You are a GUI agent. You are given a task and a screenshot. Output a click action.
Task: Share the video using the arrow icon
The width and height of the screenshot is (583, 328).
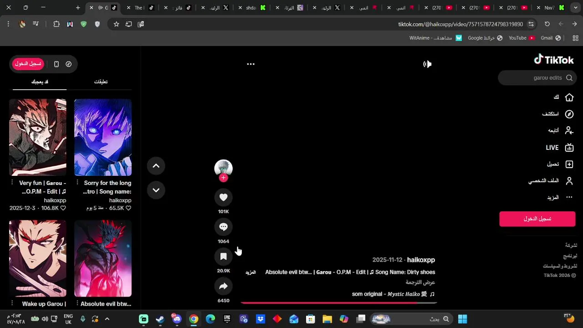click(223, 286)
